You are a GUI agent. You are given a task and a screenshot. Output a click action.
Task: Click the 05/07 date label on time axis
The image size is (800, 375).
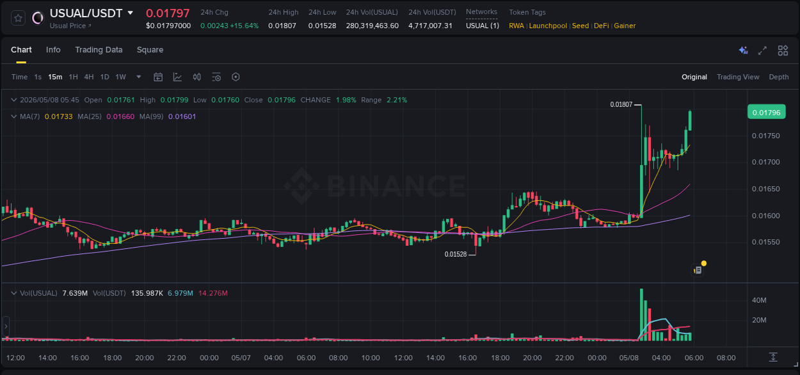coord(241,358)
